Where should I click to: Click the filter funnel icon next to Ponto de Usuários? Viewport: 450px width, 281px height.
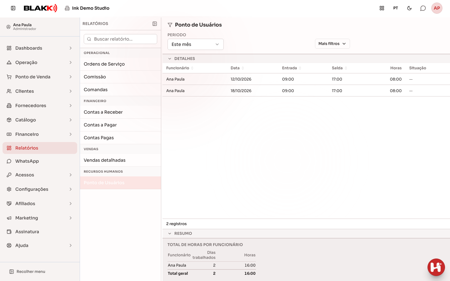coord(170,25)
